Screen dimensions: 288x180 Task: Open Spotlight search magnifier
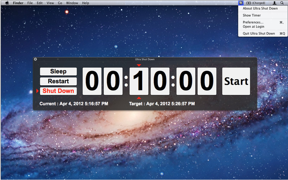[282, 3]
